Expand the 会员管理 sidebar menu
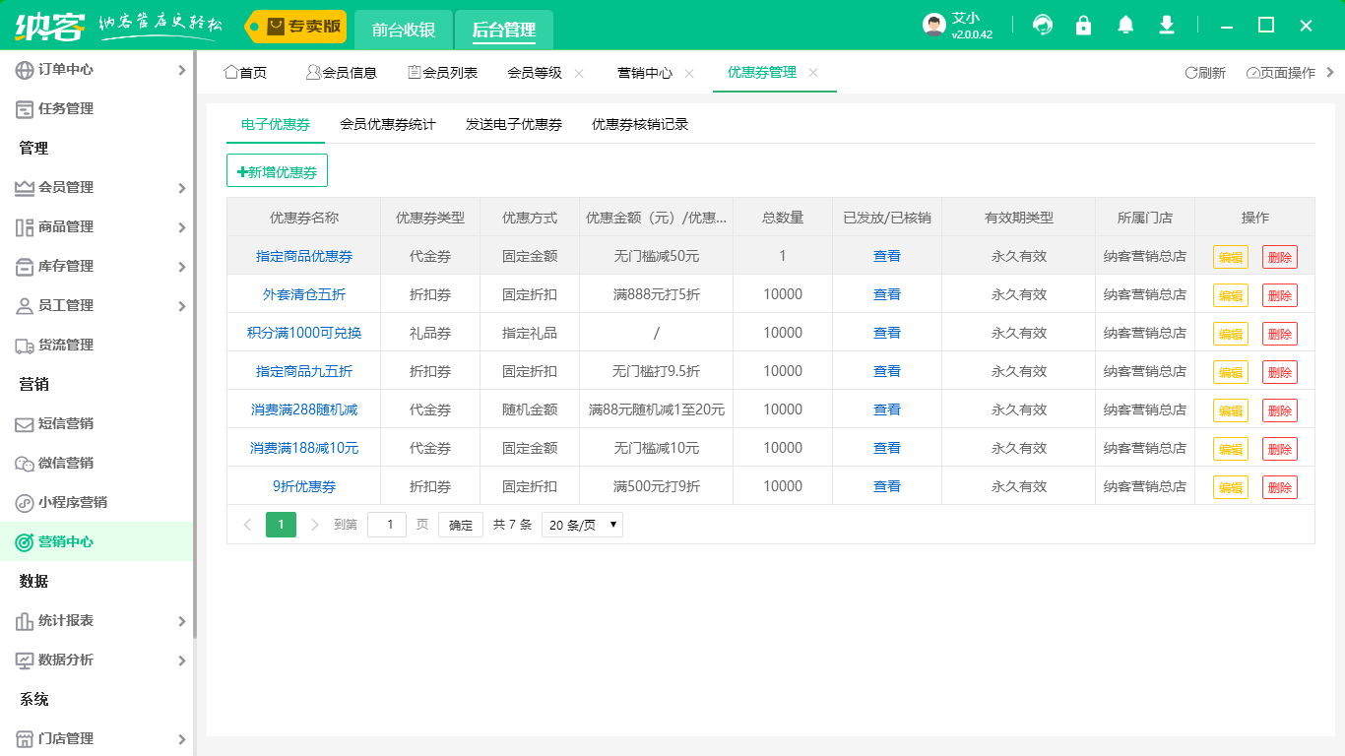Image resolution: width=1345 pixels, height=756 pixels. tap(98, 187)
